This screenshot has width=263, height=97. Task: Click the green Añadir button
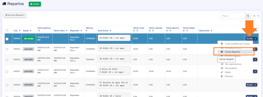[35, 4]
